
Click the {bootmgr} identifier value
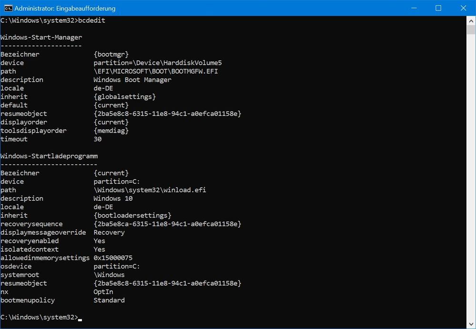[111, 54]
